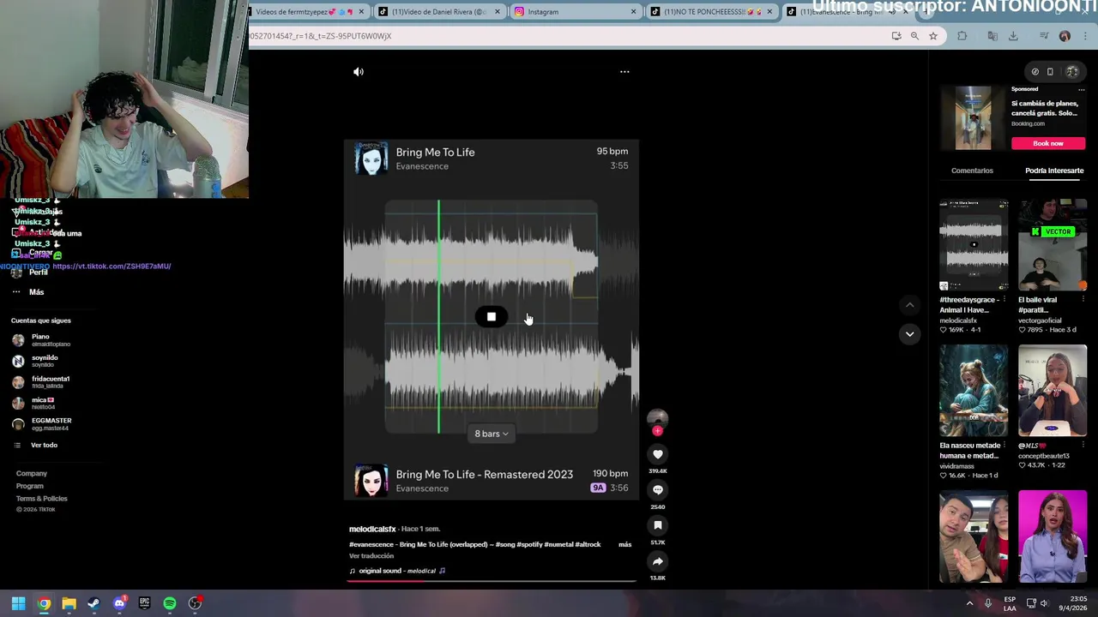This screenshot has height=617, width=1098.
Task: Click the 'Ver traducción' link
Action: point(371,556)
